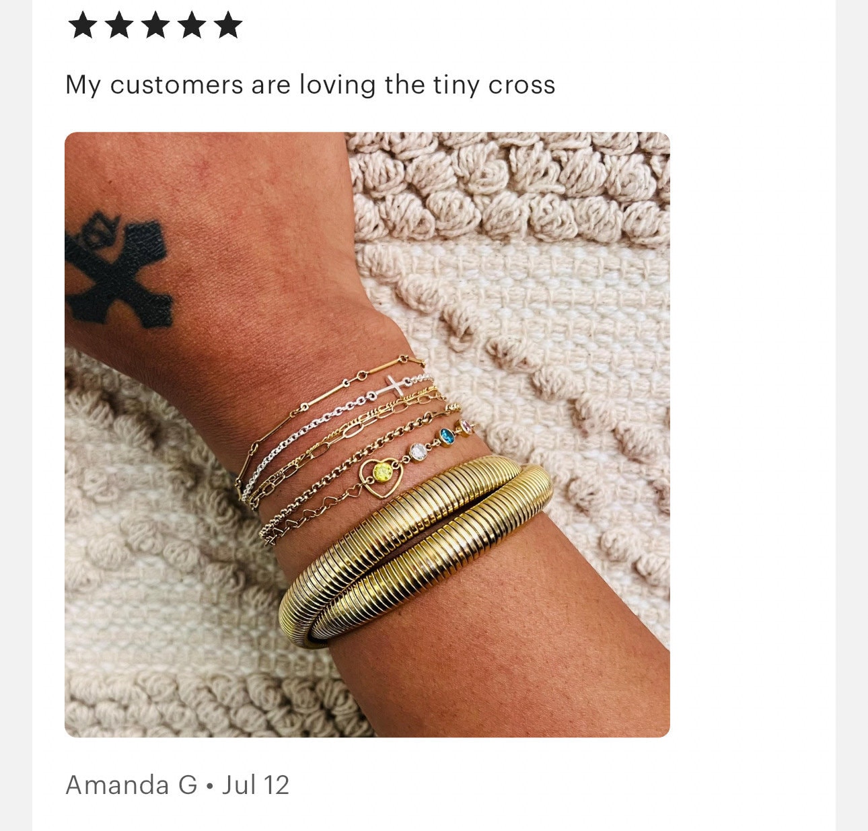Tap the fourth rating star
This screenshot has height=831, width=868.
point(192,25)
